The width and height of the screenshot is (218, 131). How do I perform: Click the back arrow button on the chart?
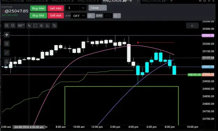click(x=192, y=26)
